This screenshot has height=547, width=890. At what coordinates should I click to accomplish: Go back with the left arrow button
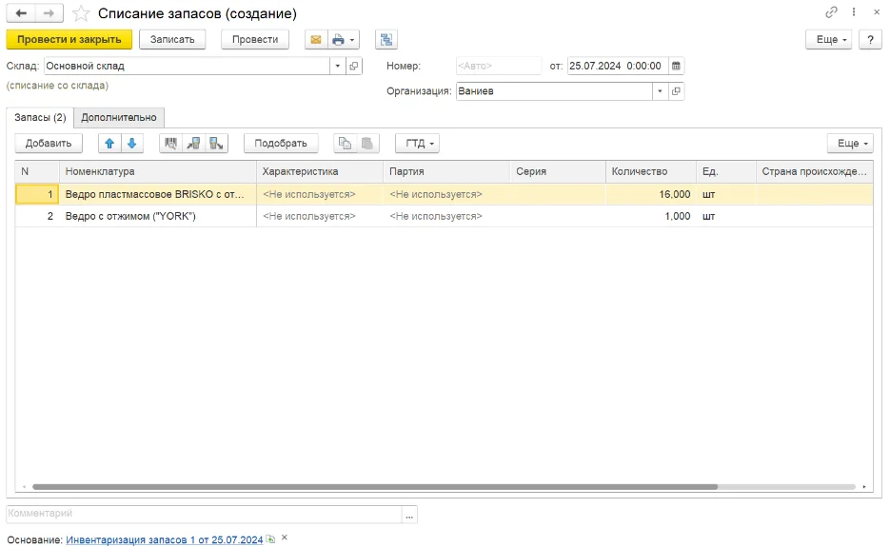click(21, 13)
